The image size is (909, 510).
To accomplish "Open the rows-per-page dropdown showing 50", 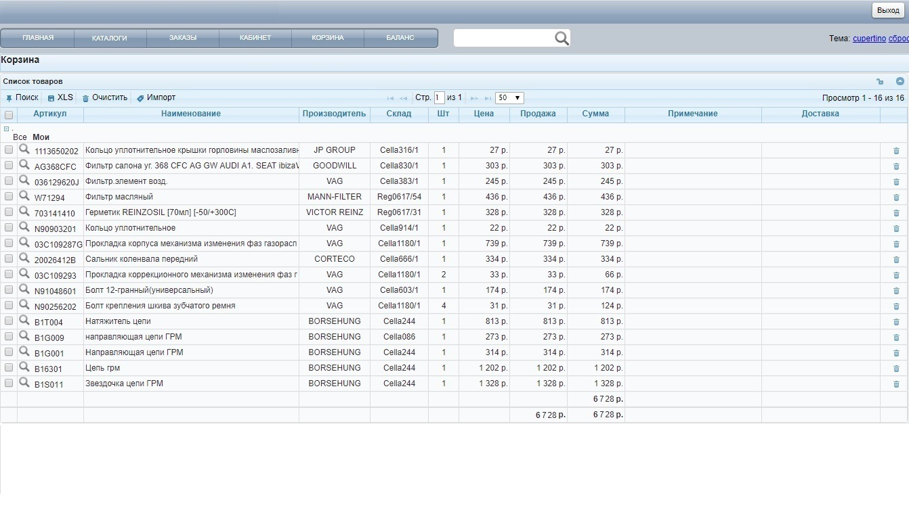I will (x=509, y=98).
